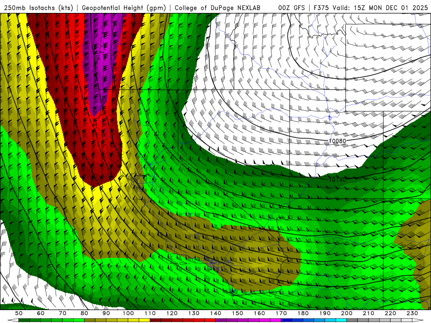Click the 130 value on the legend scale
431x323 pixels.
click(x=194, y=313)
